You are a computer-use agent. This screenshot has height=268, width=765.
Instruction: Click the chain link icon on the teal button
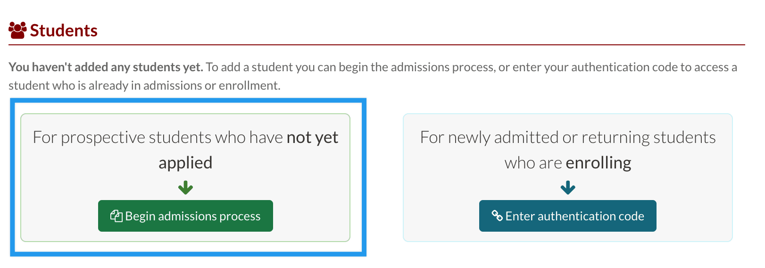click(x=497, y=216)
